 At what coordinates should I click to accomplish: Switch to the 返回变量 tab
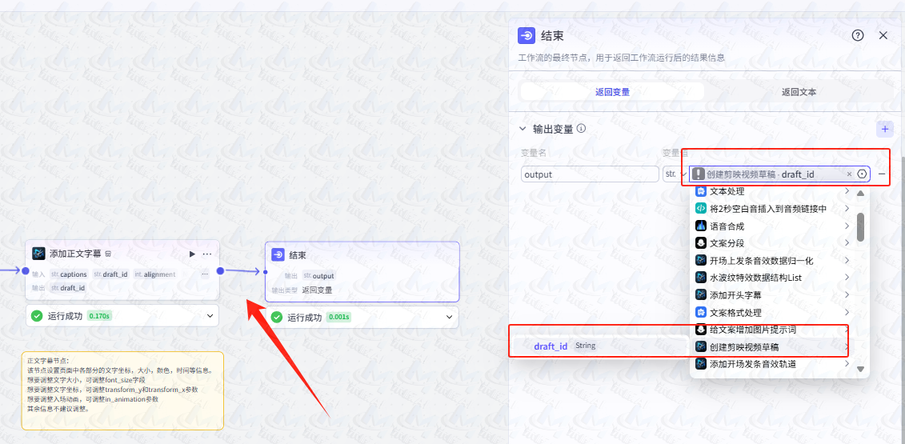612,92
